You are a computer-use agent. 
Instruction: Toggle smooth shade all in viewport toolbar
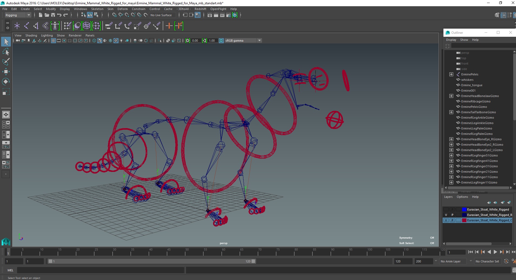pos(100,41)
